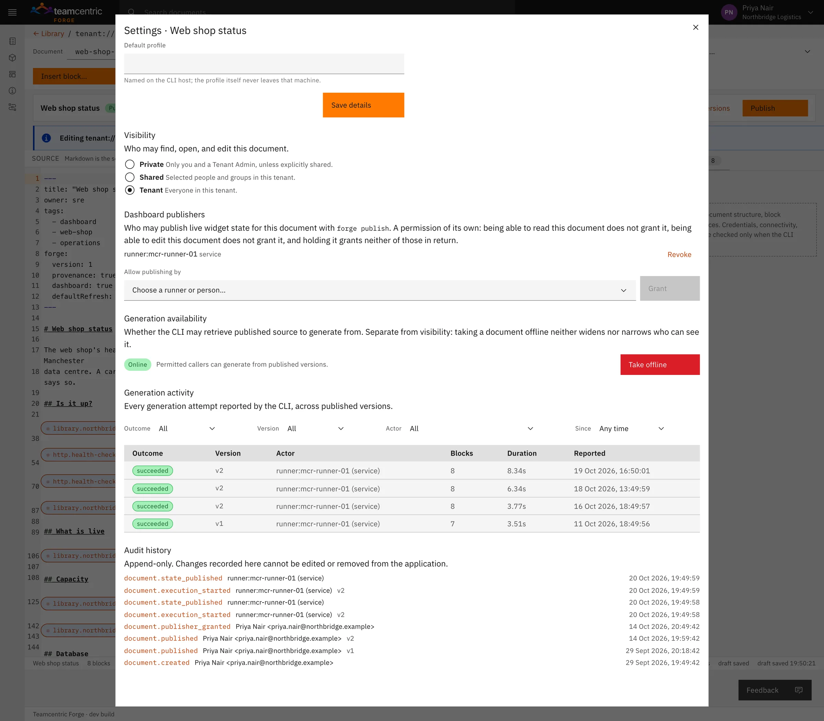Click the Reported column header

point(590,453)
